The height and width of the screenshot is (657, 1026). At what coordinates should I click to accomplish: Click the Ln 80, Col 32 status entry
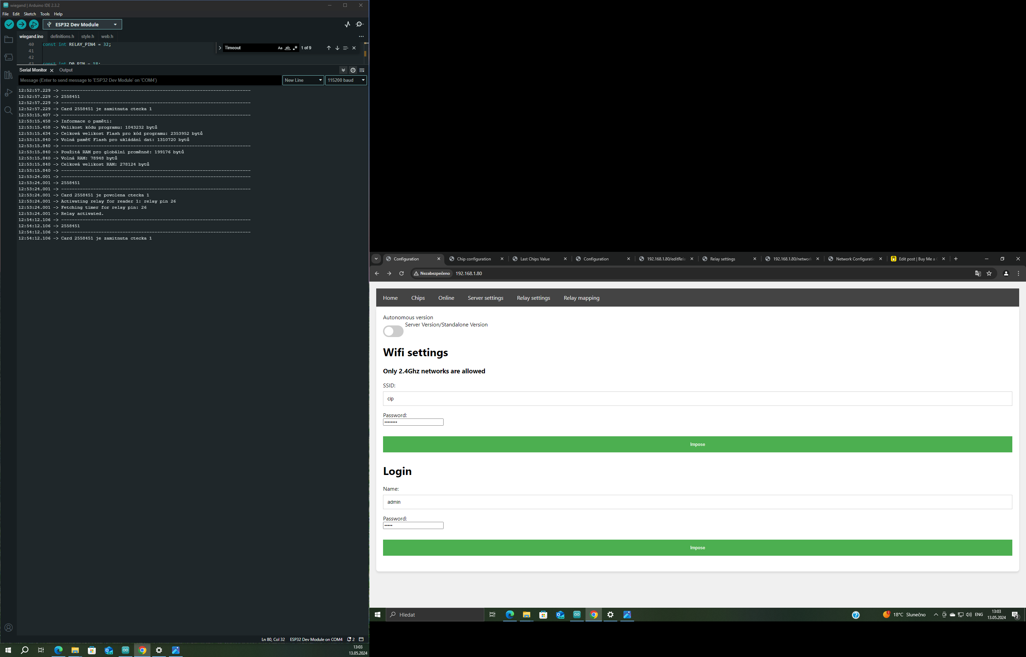coord(273,639)
